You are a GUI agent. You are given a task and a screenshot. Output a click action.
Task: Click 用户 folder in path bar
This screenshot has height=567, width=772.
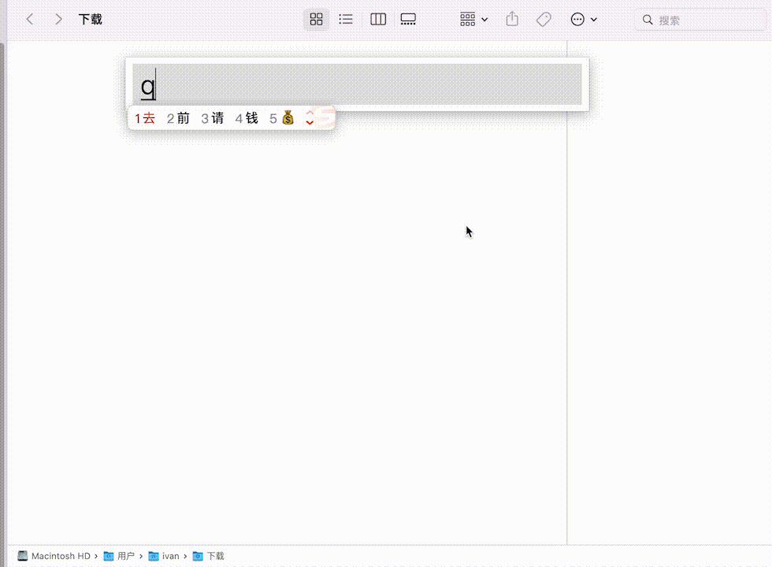click(119, 556)
